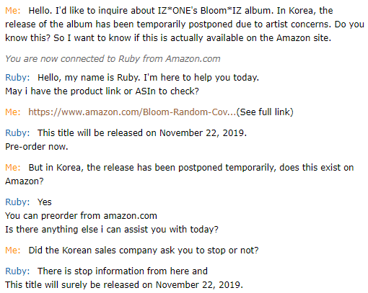Click "know this? So I want to know" line
Viewport: 368px width, 293px height.
168,38
